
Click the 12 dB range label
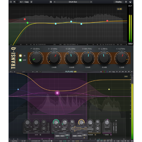[120, 9]
